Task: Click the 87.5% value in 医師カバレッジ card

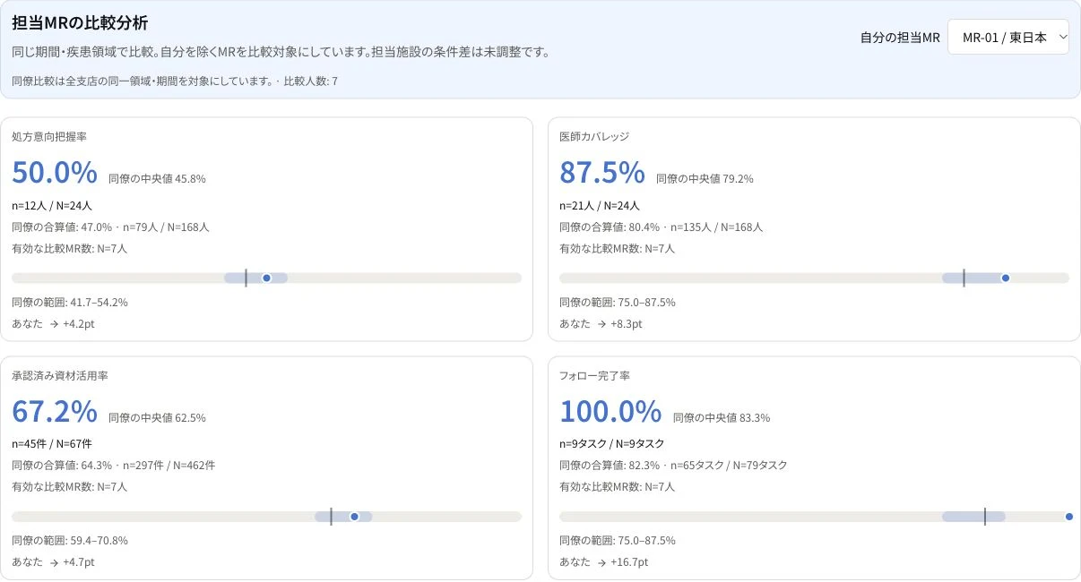Action: pos(602,171)
